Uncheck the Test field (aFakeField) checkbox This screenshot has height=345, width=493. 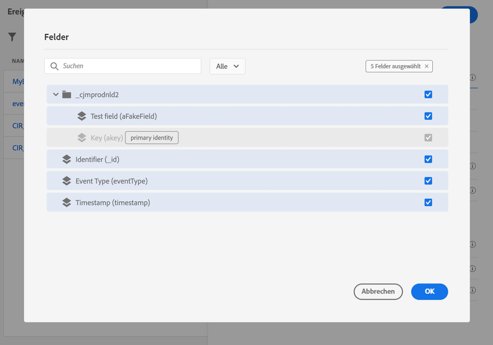click(x=428, y=116)
